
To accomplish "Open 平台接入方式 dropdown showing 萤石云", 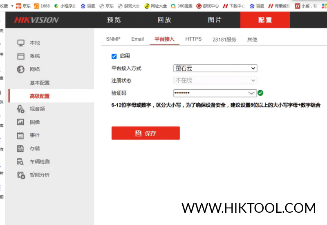I will coord(215,68).
